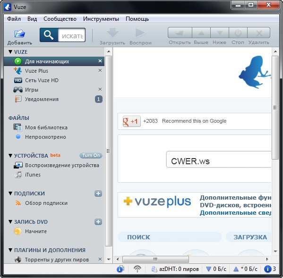The image size is (283, 278).
Task: Click the Удалить X button
Action: tap(258, 33)
